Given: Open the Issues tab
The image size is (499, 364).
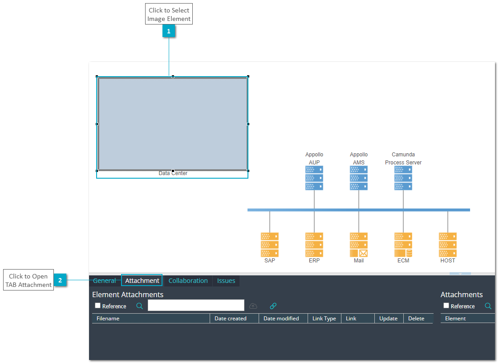Looking at the screenshot, I should (x=226, y=281).
